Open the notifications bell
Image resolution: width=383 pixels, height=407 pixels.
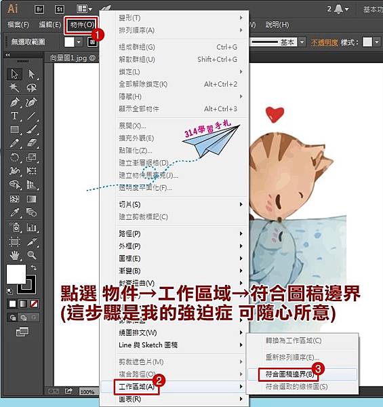[x=338, y=9]
